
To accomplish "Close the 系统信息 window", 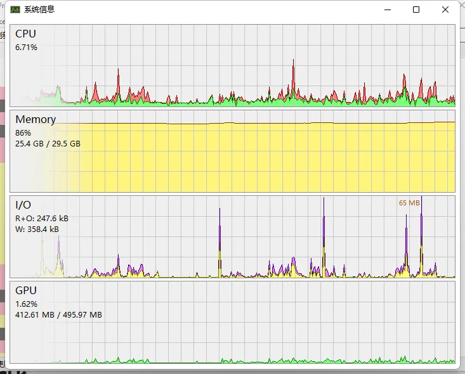I will pyautogui.click(x=445, y=10).
